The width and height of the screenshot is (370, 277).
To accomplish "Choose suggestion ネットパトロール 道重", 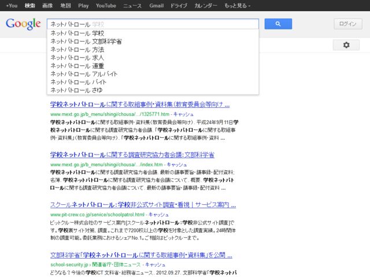I will (x=153, y=66).
